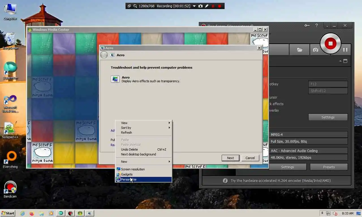This screenshot has width=362, height=217.
Task: Collapse Bandicam panel with small up arrow
Action: click(340, 61)
